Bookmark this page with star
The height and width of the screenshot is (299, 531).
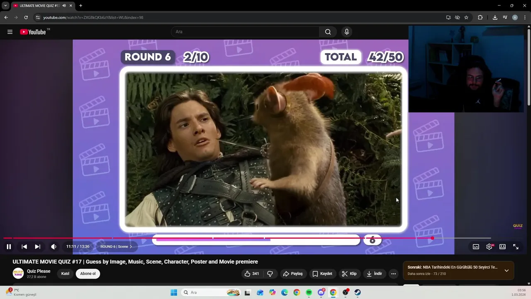click(x=466, y=17)
